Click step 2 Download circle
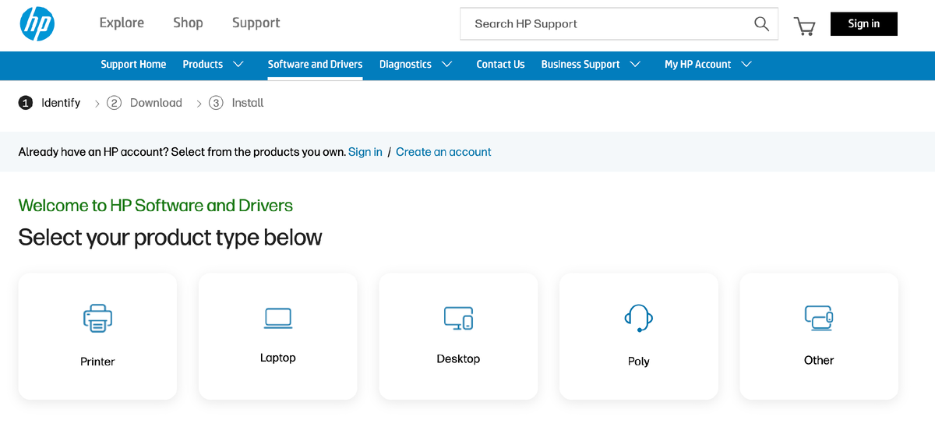Screen dimensions: 935x427 pos(115,103)
